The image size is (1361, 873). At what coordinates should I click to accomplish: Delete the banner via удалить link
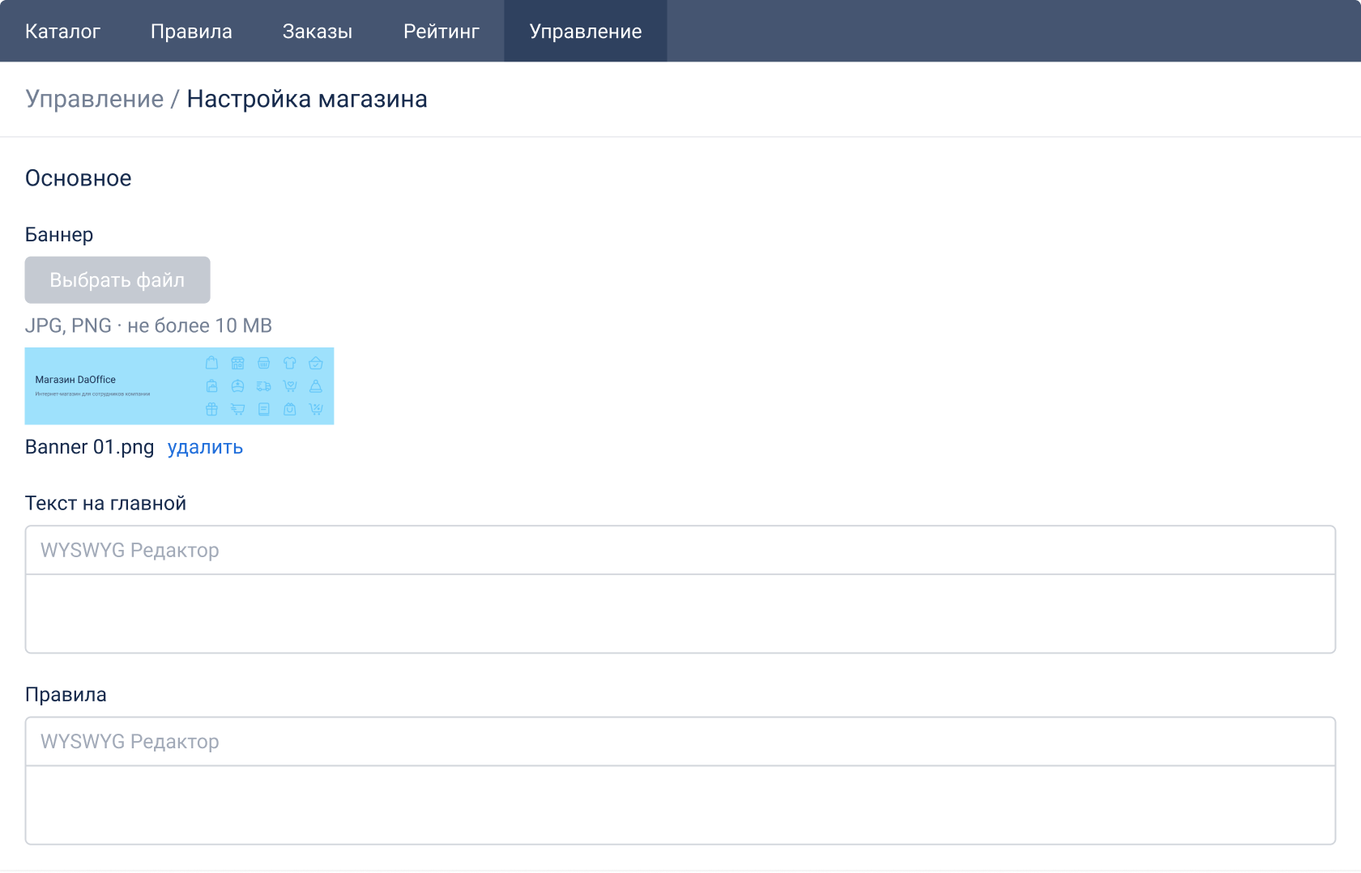pos(205,447)
